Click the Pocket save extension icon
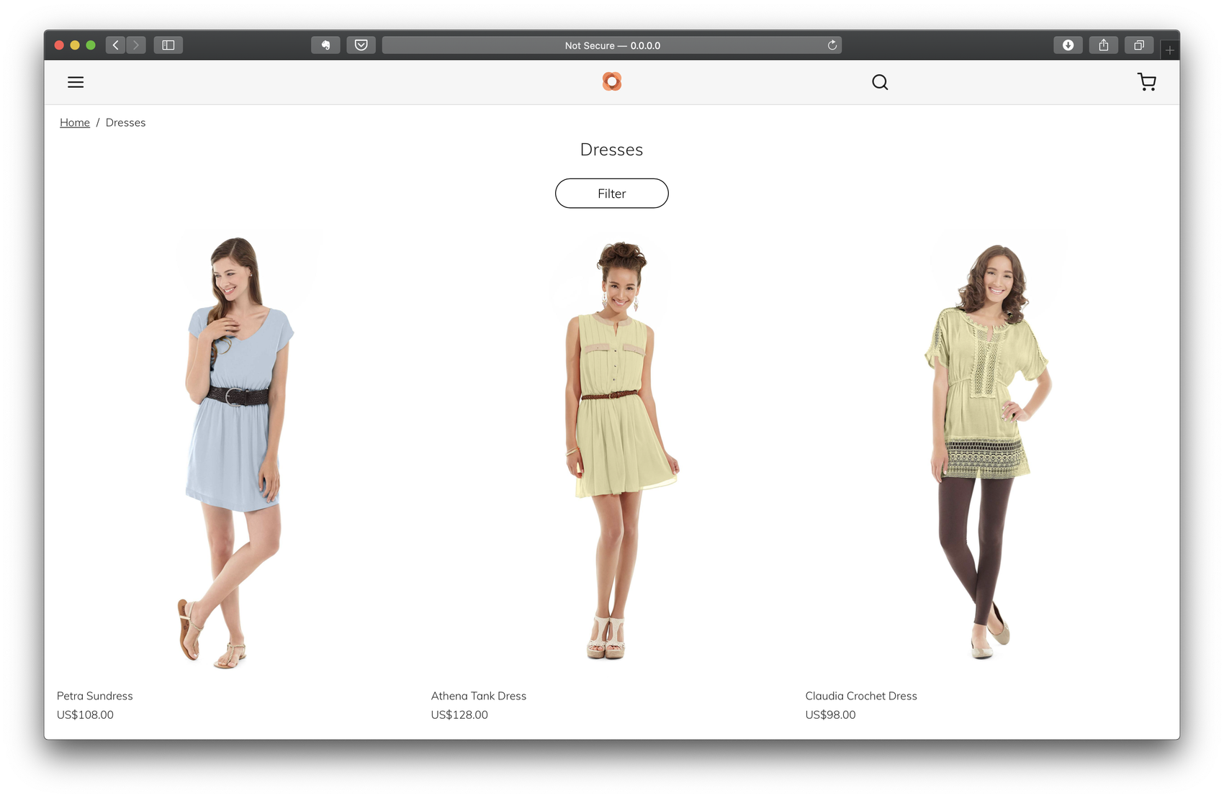Screen dimensions: 1224x798 point(361,45)
